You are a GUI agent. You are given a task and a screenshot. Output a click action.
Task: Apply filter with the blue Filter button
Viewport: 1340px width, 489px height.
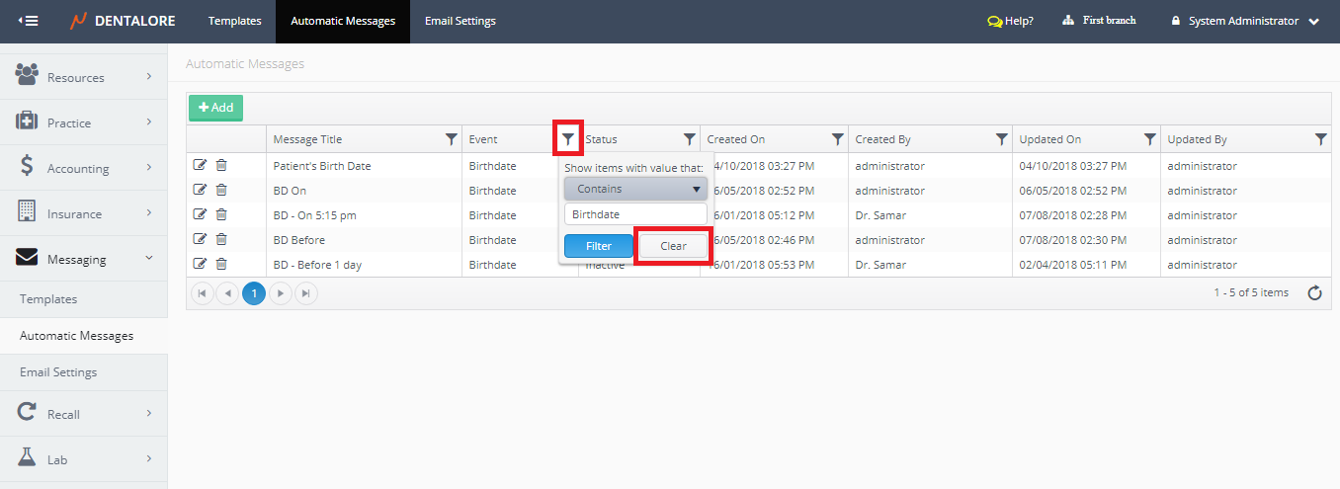click(x=598, y=246)
